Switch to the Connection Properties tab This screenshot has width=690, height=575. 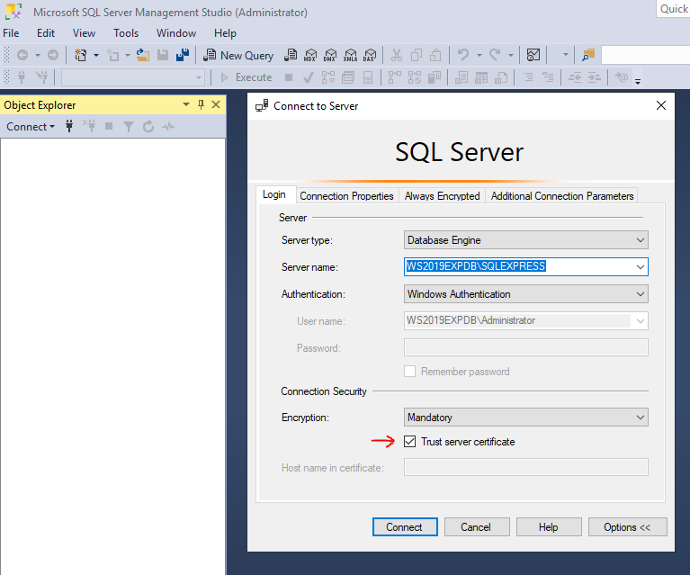(346, 195)
